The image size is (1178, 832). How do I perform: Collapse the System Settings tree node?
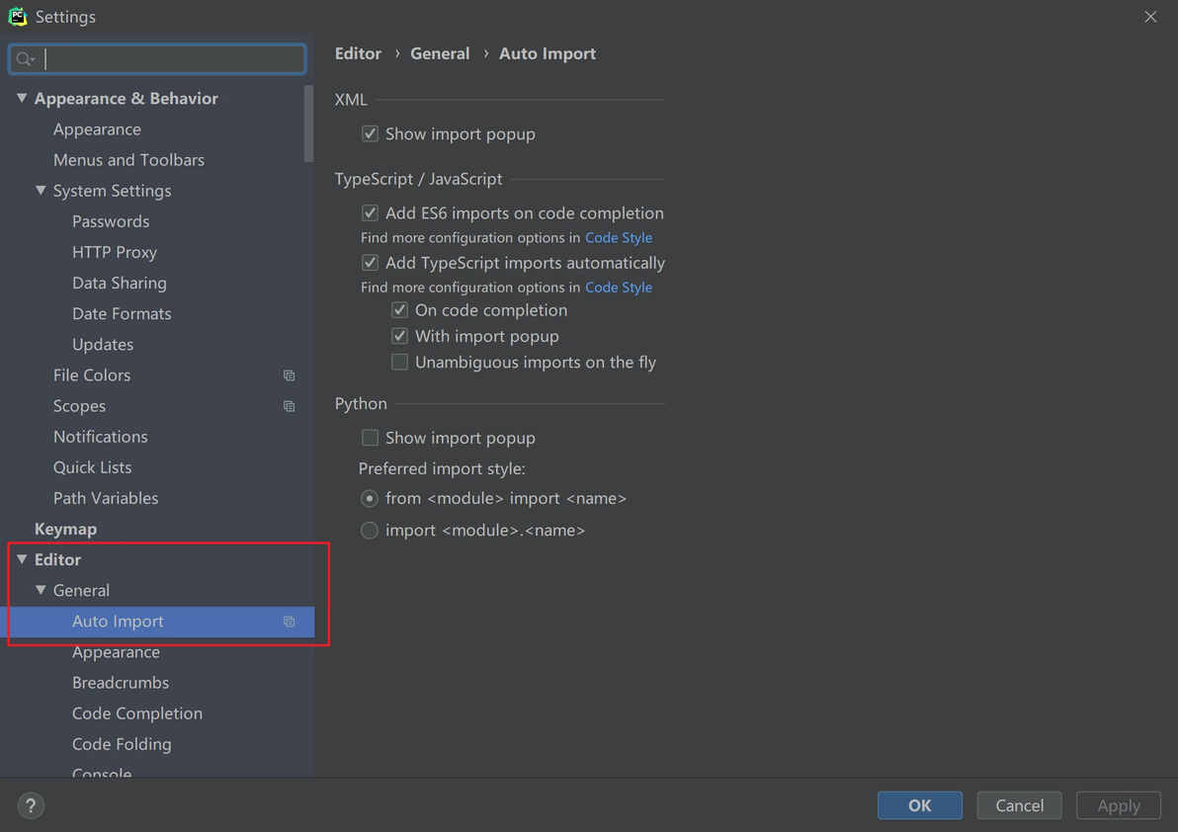pyautogui.click(x=41, y=191)
